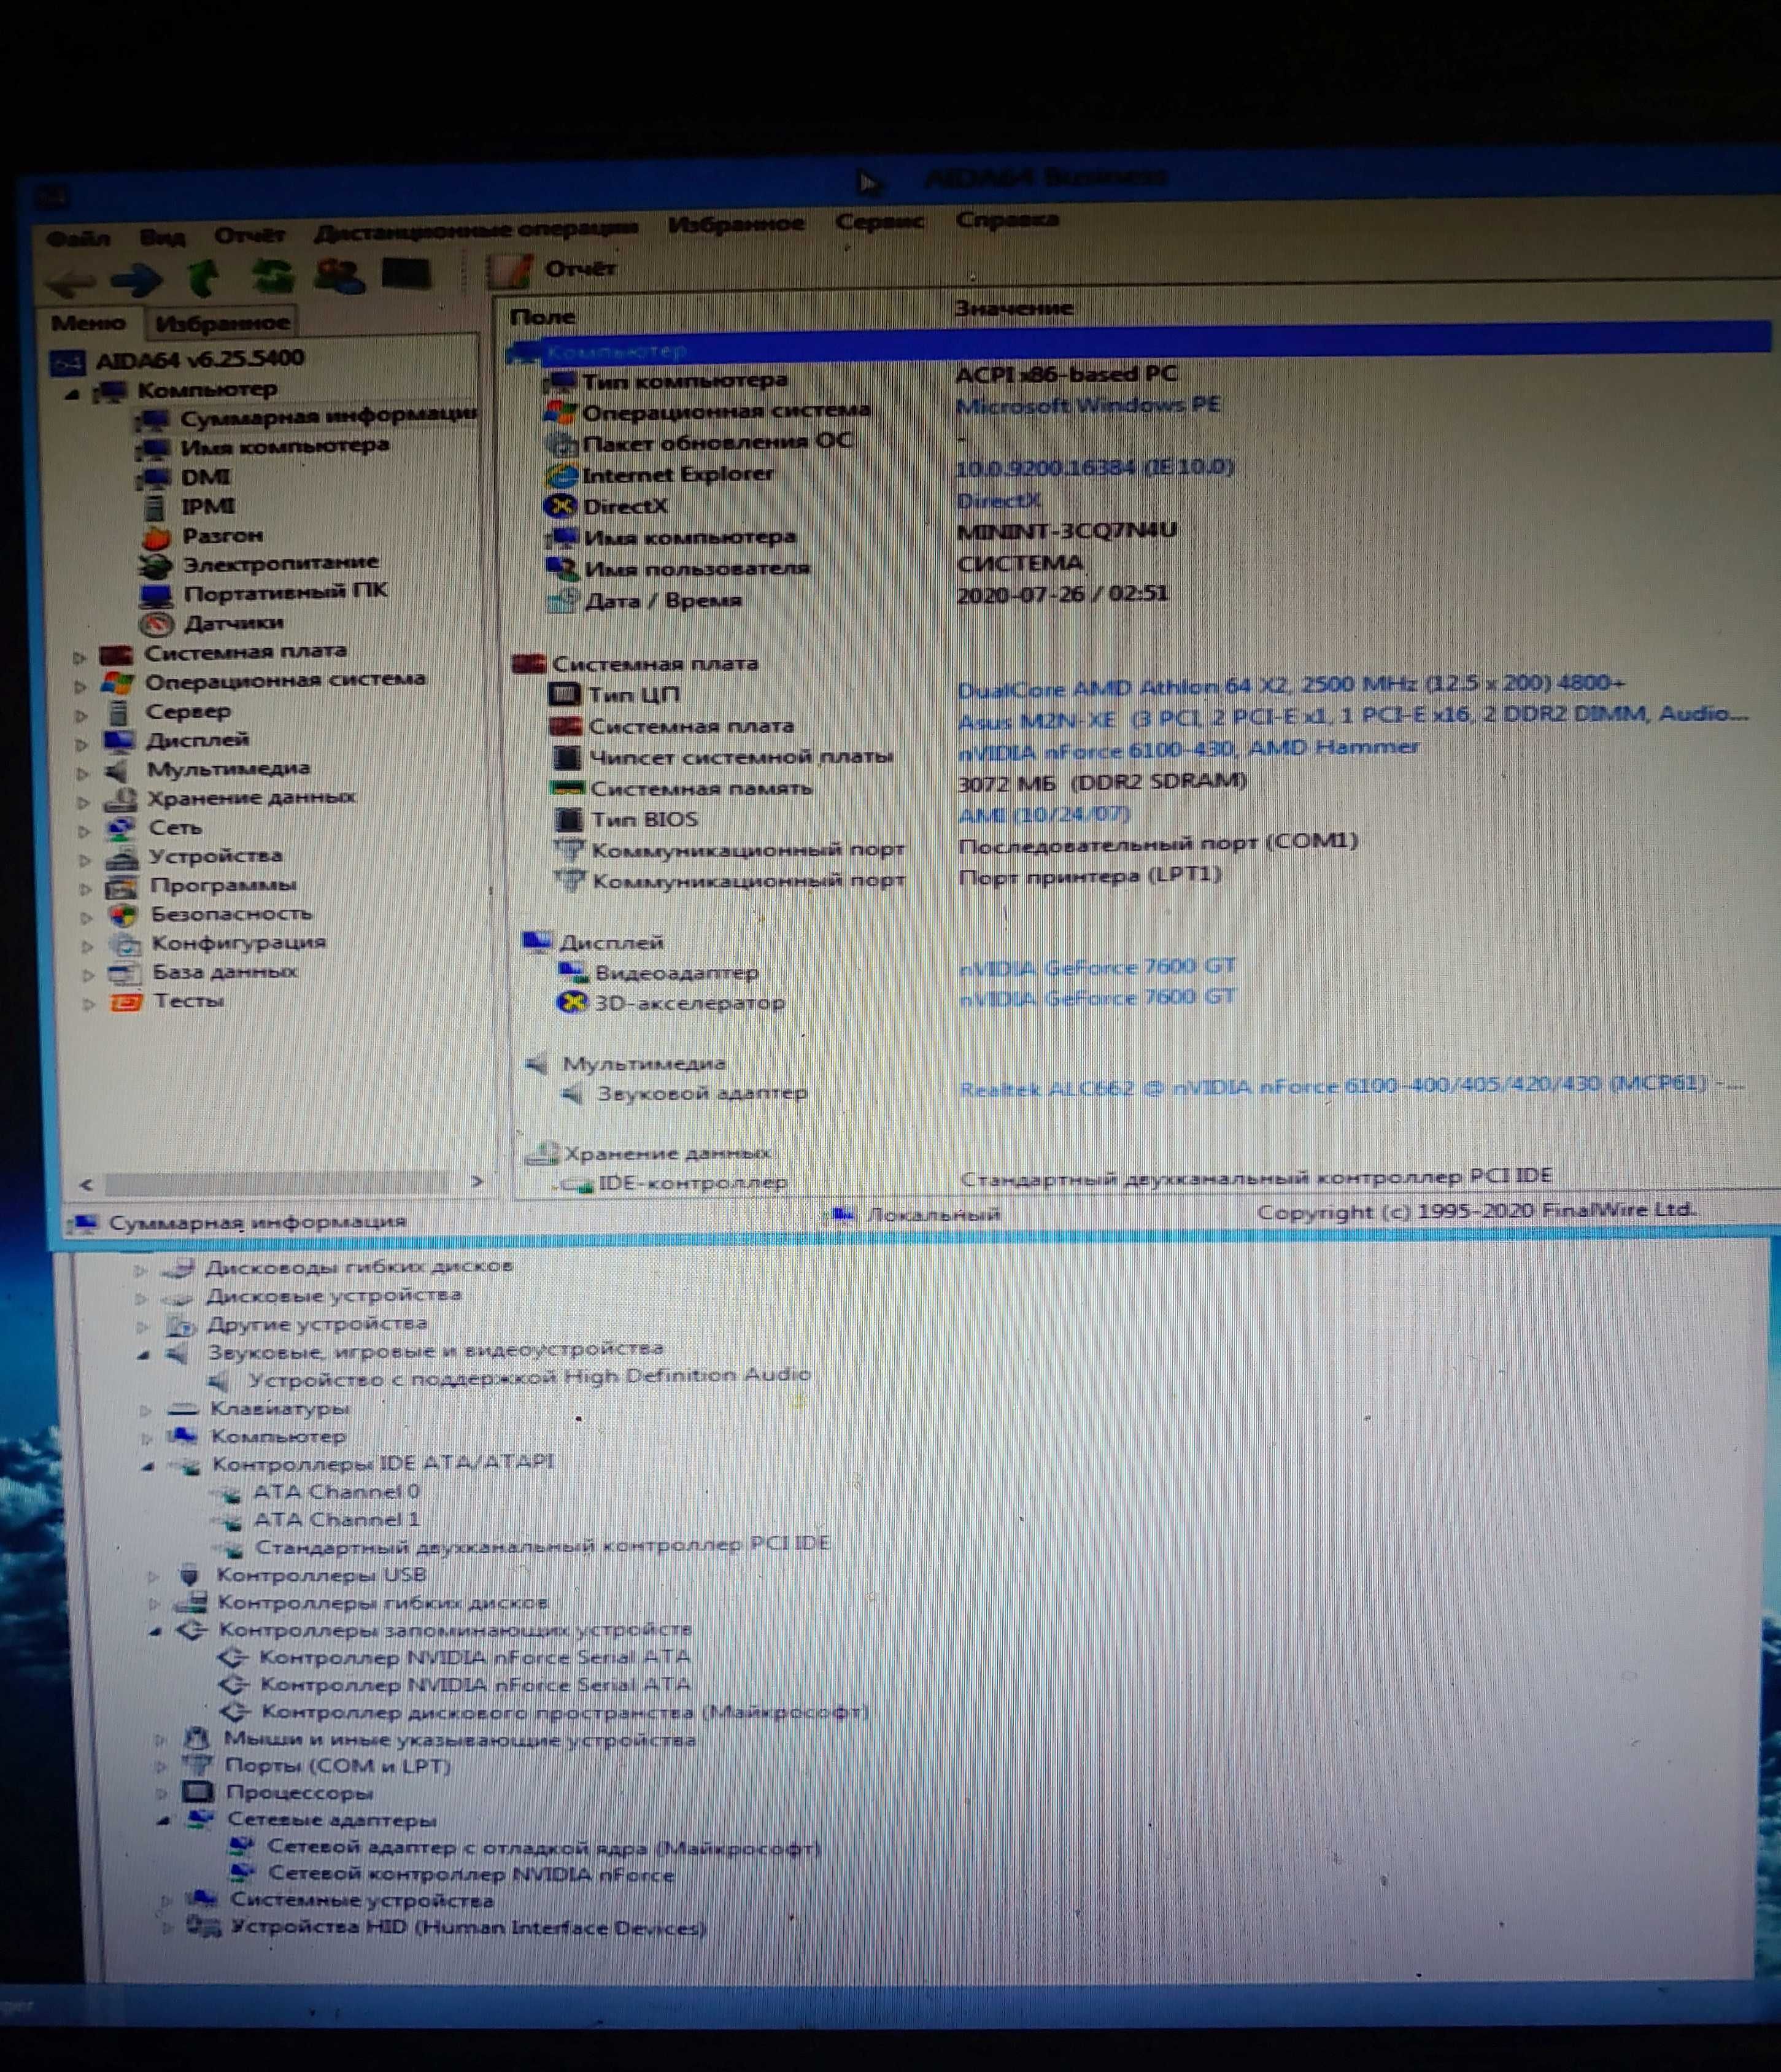Expand Порты (COM и LPT) in Device Manager
1781x2072 pixels.
point(160,1766)
